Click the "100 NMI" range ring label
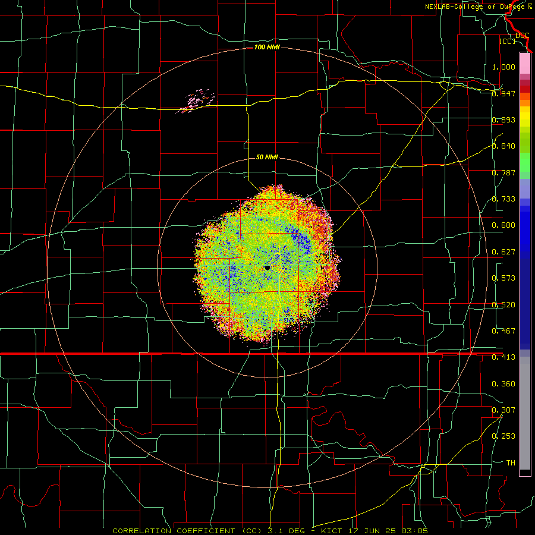Screen dimensions: 535x535 click(x=267, y=47)
